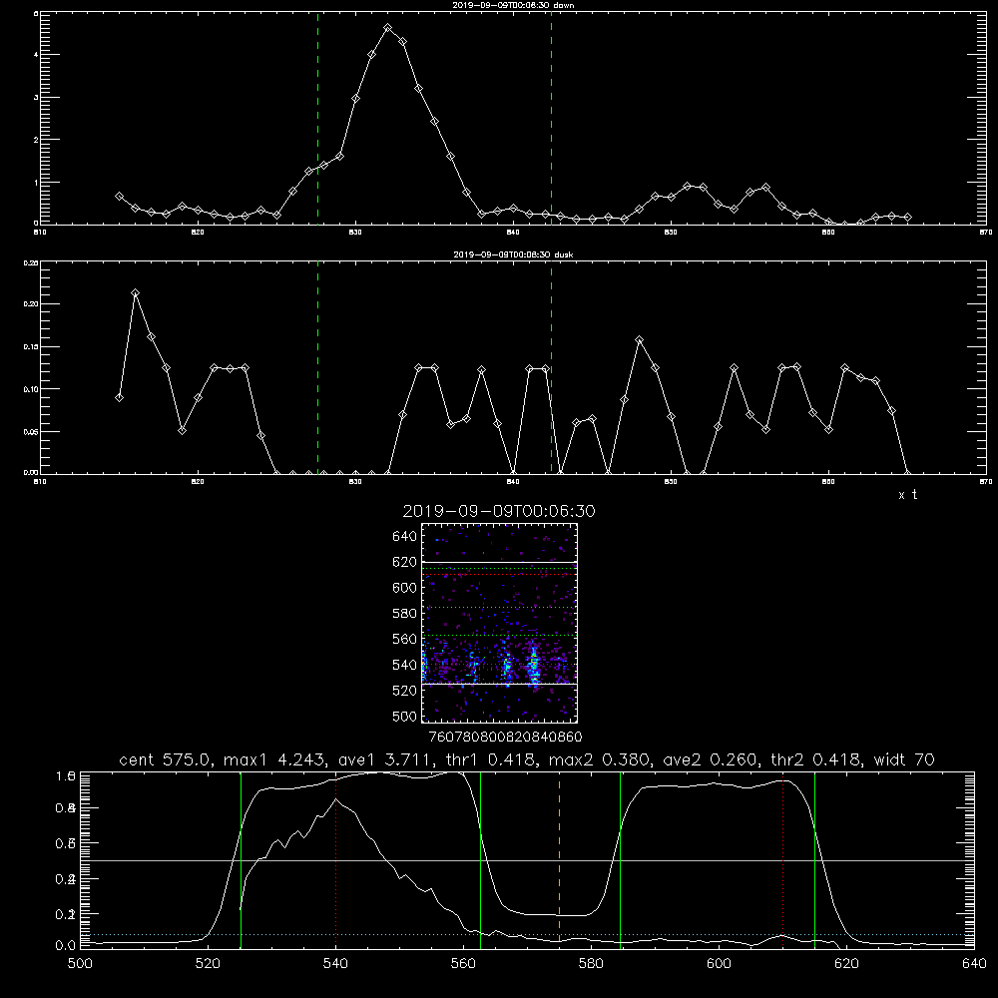The image size is (998, 998).
Task: Click the red dotted line near 610 in bottom plot
Action: click(782, 859)
